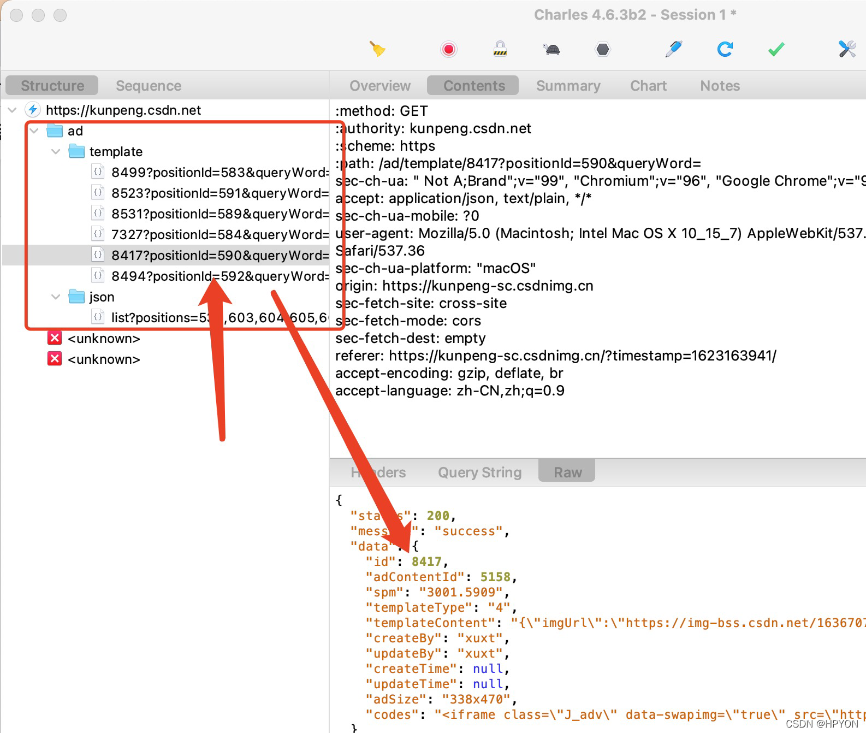Open the Raw response tab
866x733 pixels.
[x=567, y=472]
